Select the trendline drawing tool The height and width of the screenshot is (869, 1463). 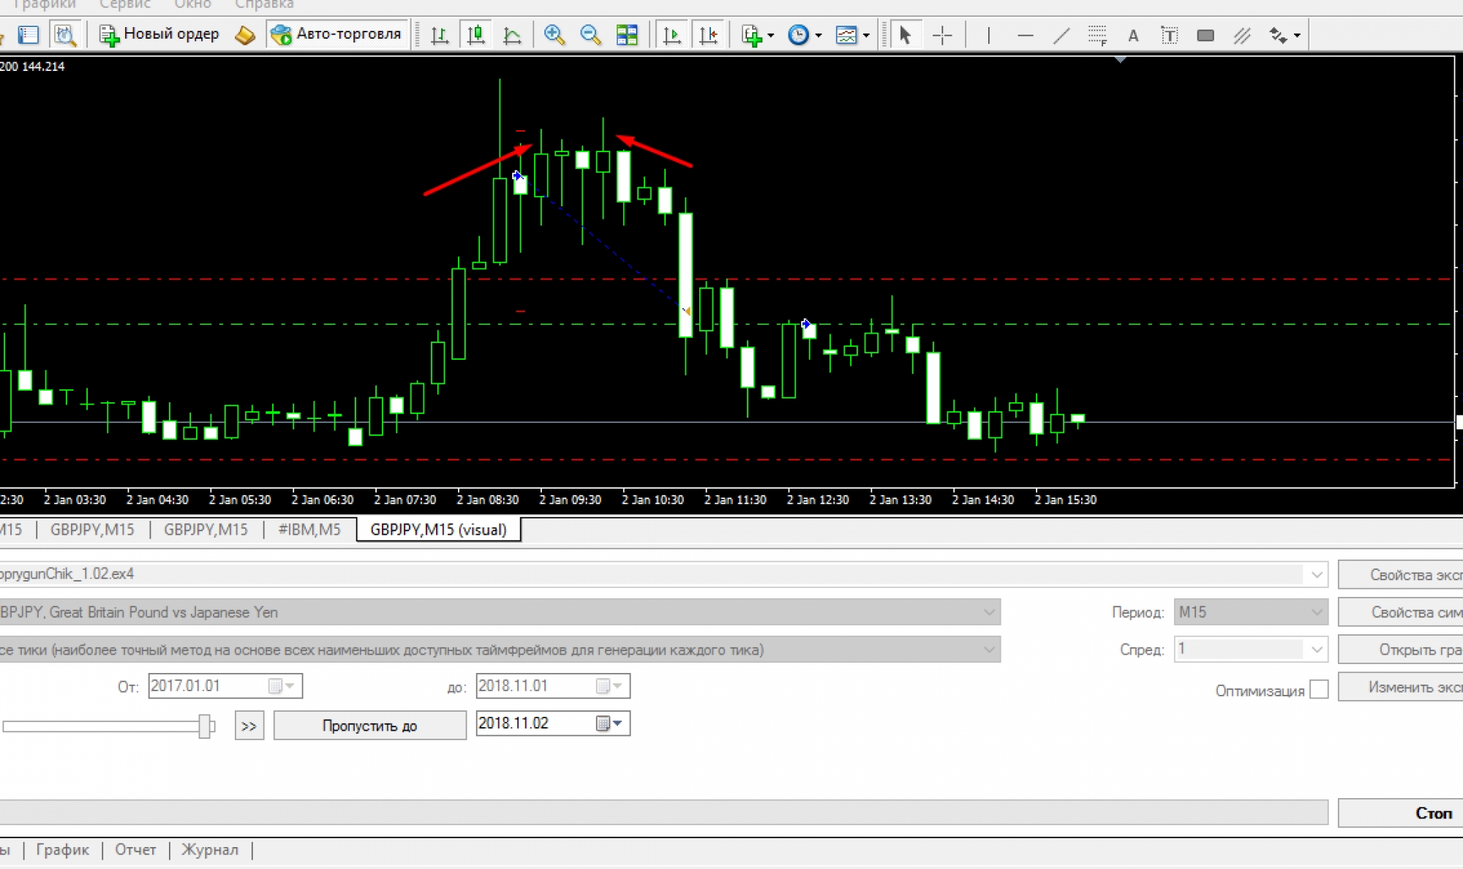click(x=1061, y=34)
